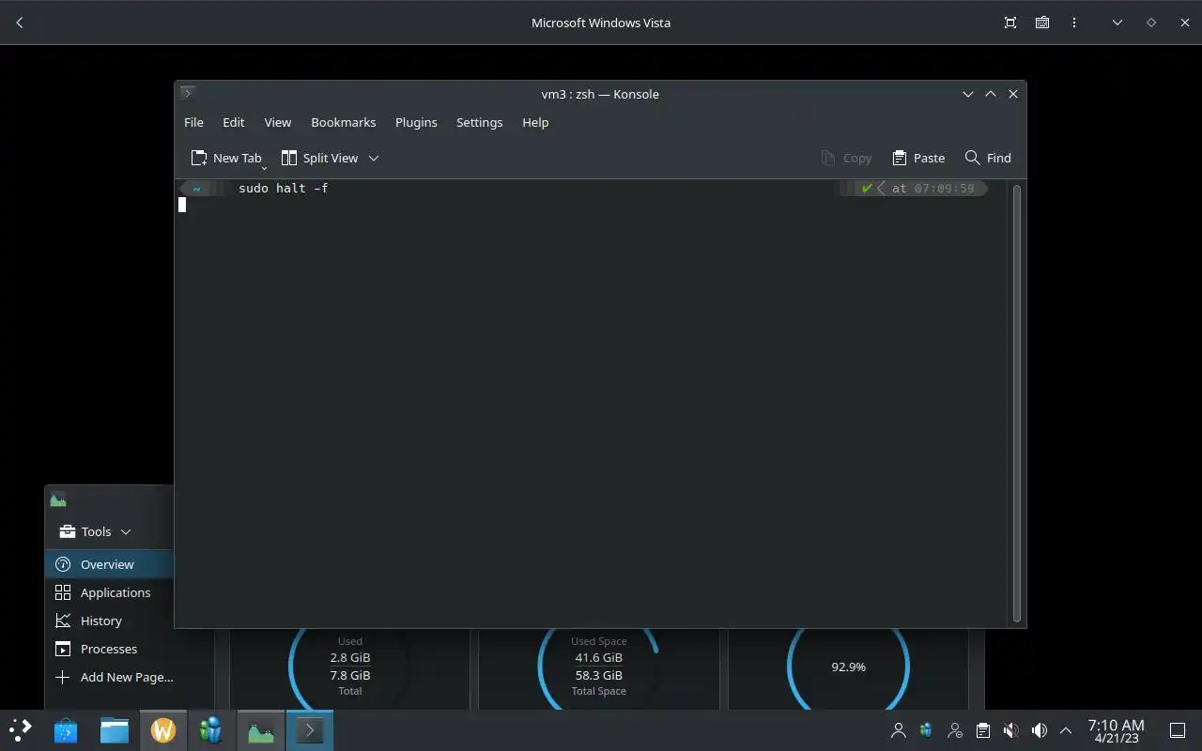
Task: Open the Tools dropdown in System Monitor
Action: point(95,531)
